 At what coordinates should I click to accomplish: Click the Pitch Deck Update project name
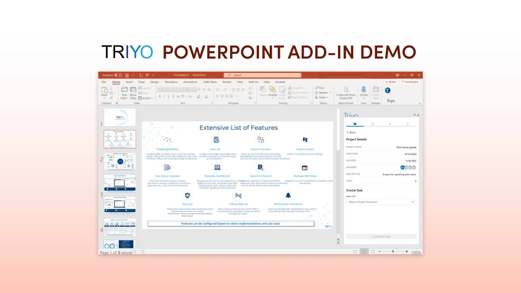406,148
